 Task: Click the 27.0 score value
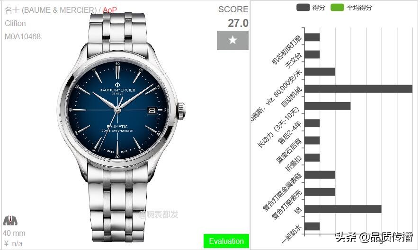coord(238,23)
